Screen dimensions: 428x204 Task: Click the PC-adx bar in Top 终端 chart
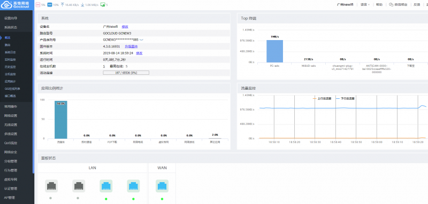pyautogui.click(x=274, y=51)
